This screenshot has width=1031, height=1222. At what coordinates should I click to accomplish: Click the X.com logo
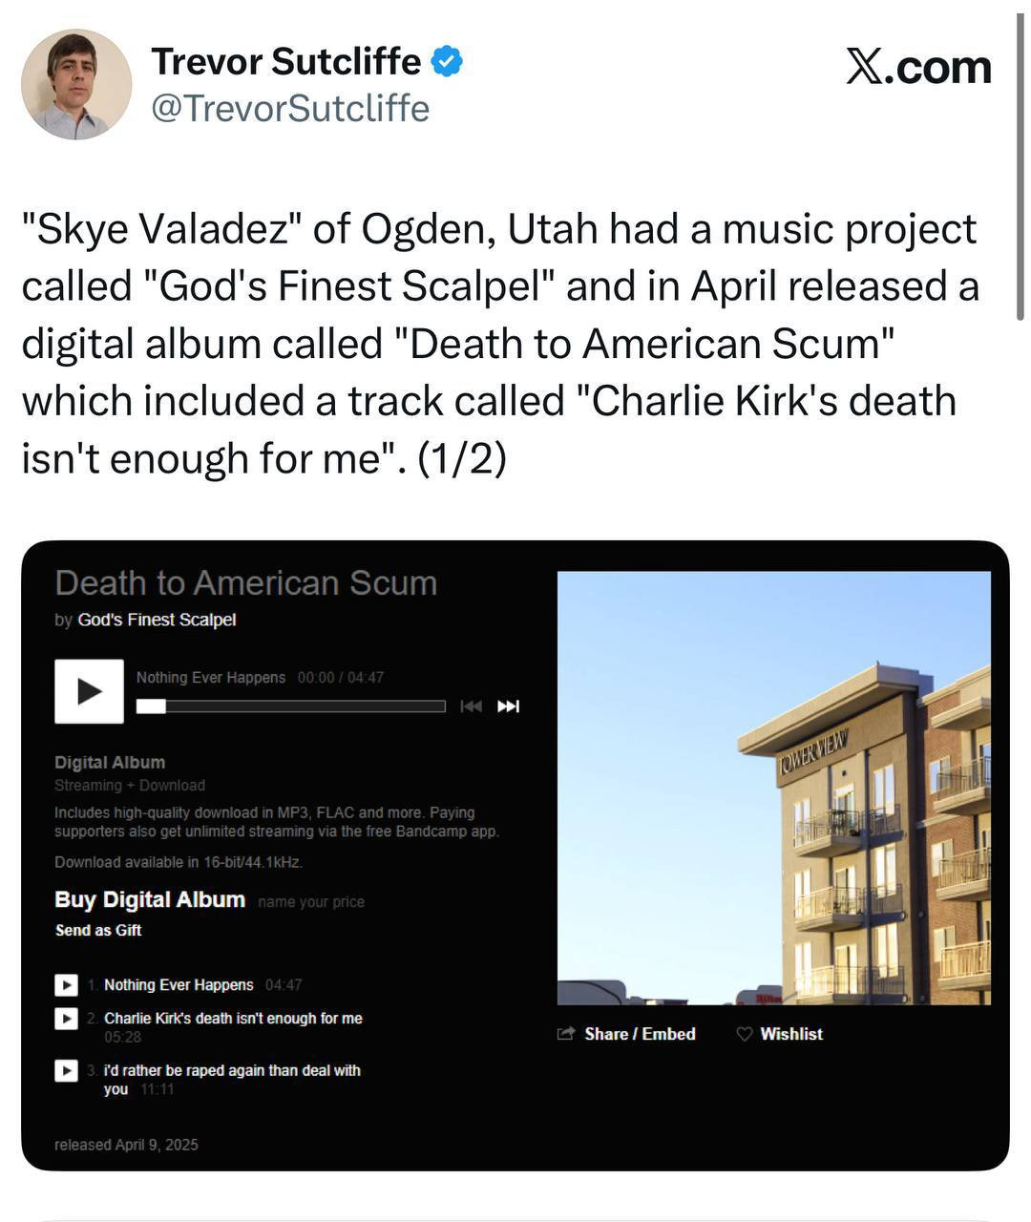(918, 67)
